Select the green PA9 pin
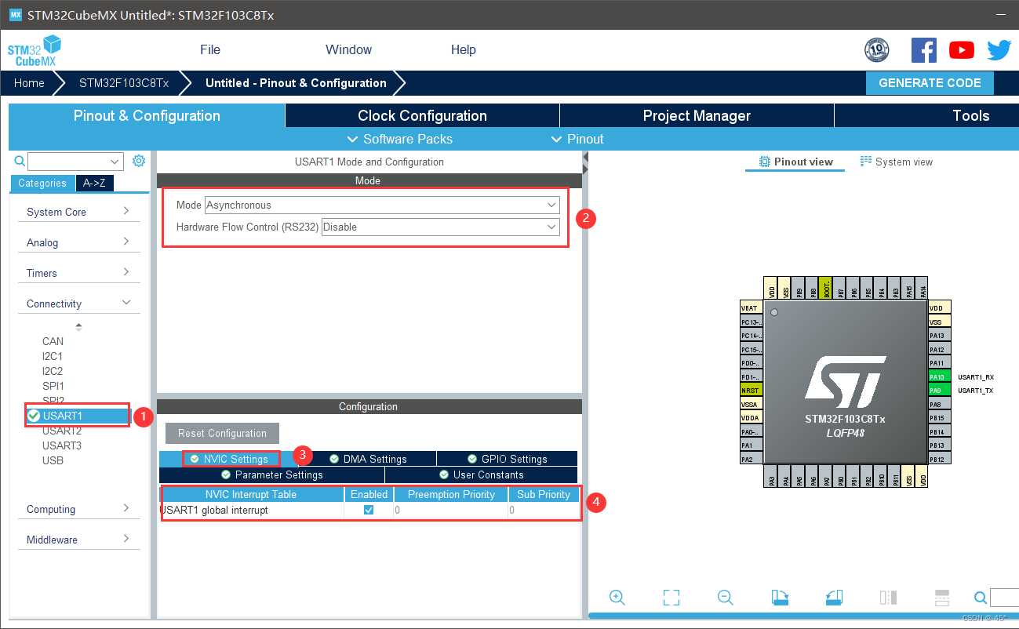1019x629 pixels. pos(940,391)
